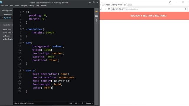This screenshot has width=189, height=106.
Task: Select the Smooth Scrolling in CSS browser tab
Action: click(x=113, y=5)
